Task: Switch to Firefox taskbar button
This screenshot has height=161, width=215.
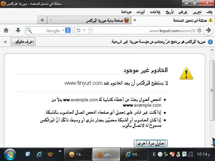Action: click(x=106, y=154)
